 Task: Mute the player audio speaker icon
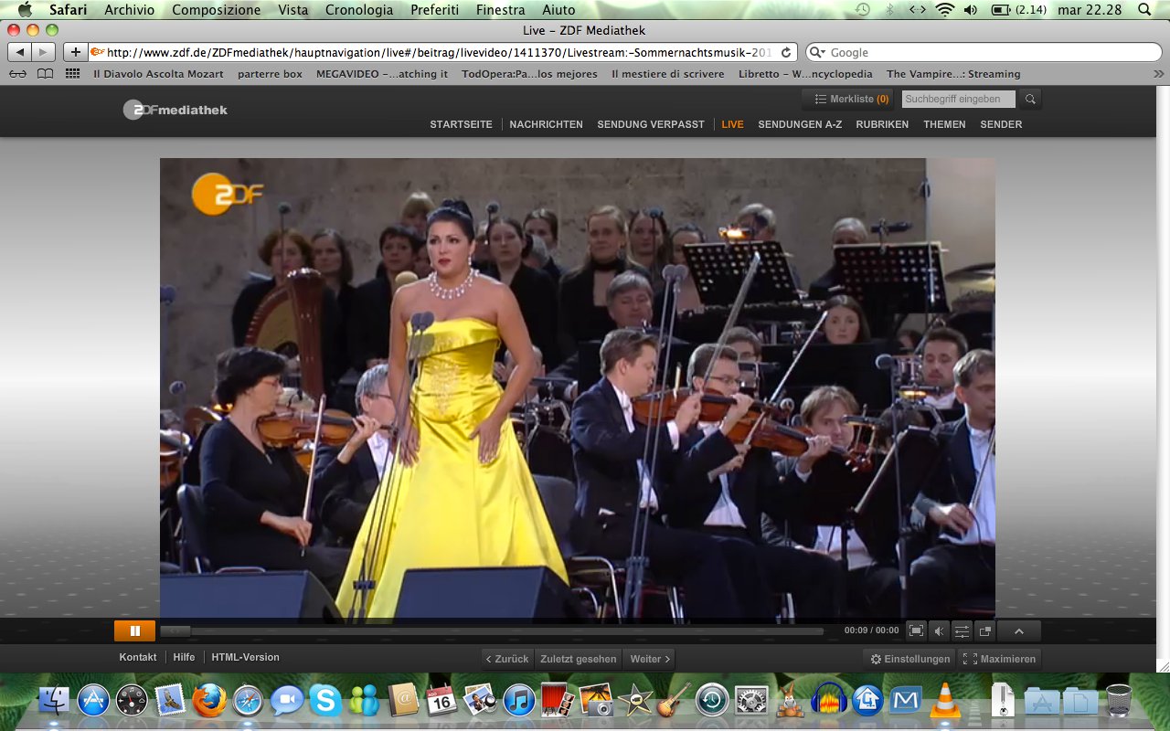[939, 630]
